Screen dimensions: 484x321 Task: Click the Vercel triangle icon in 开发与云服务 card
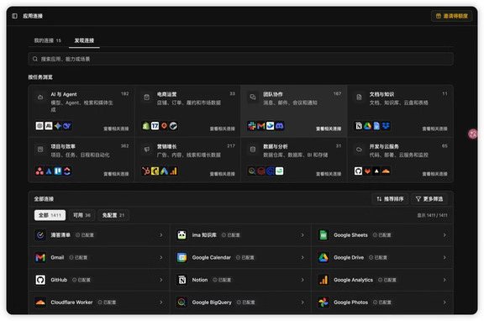376,171
